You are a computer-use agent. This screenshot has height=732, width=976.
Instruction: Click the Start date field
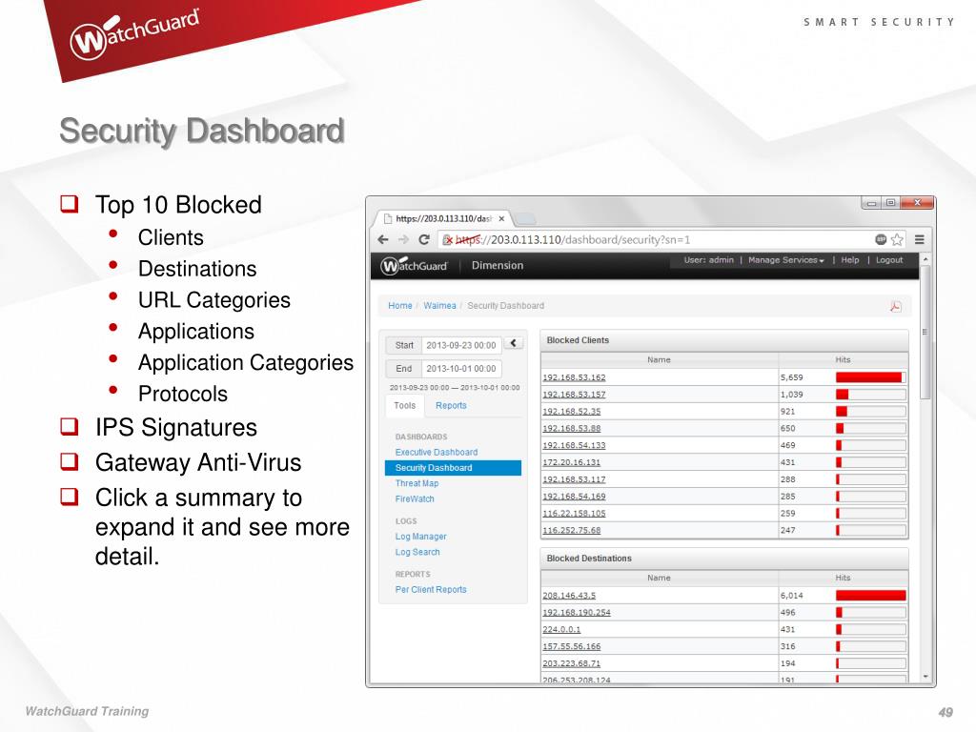461,345
